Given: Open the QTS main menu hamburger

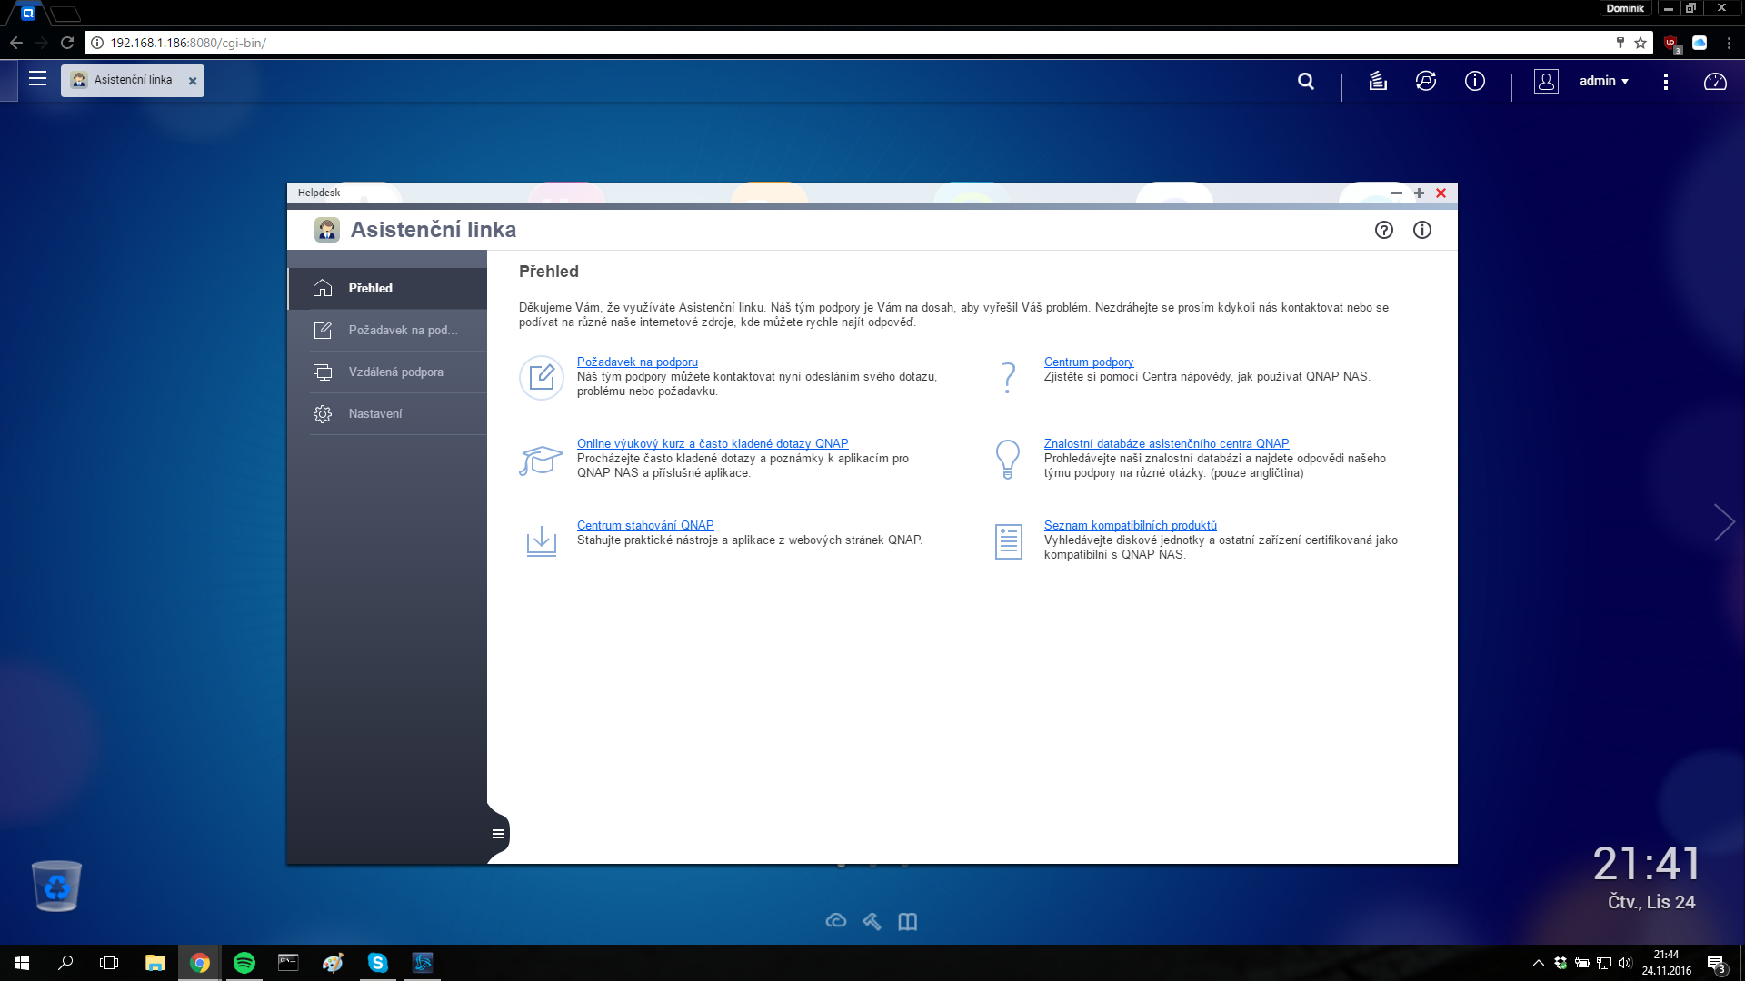Looking at the screenshot, I should (37, 79).
